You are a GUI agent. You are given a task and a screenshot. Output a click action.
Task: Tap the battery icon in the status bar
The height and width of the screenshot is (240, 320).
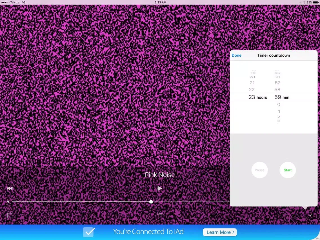[315, 3]
